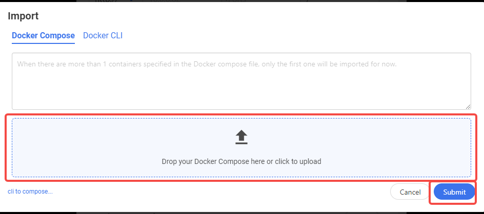Click the white Cancel button
The width and height of the screenshot is (484, 214).
[410, 192]
